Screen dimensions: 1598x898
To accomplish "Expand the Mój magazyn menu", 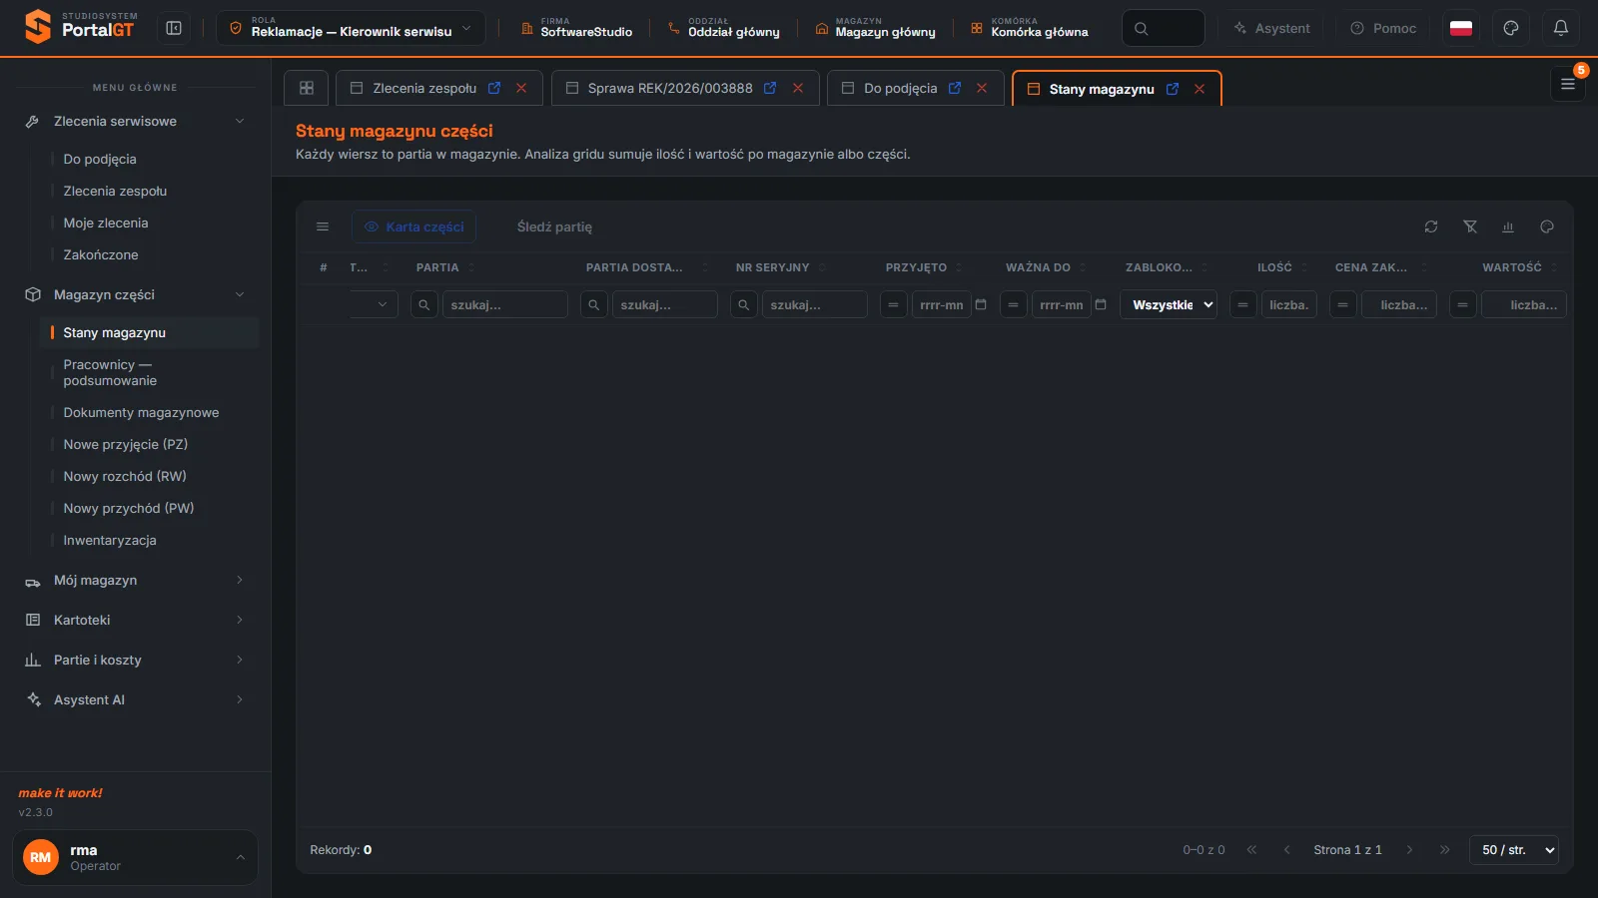I will pos(135,580).
